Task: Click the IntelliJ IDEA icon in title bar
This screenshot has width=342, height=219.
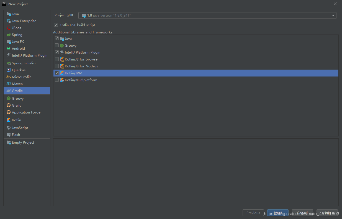Action: tap(4, 4)
